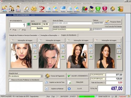The image size is (131, 98).
Task: Open the AGENDAMENTO menu
Action: (x=15, y=4)
